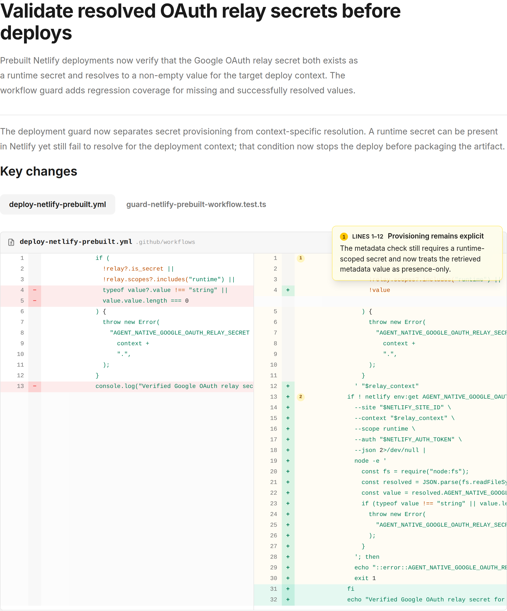Click the paragraph starting "The deployment guard now separates"
The image size is (507, 611).
252,139
